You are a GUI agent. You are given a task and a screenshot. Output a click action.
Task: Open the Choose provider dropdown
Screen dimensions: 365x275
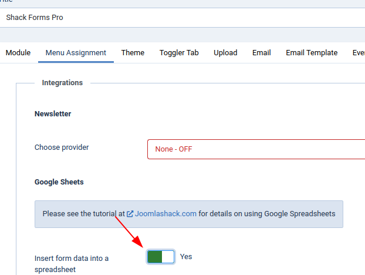click(x=256, y=149)
